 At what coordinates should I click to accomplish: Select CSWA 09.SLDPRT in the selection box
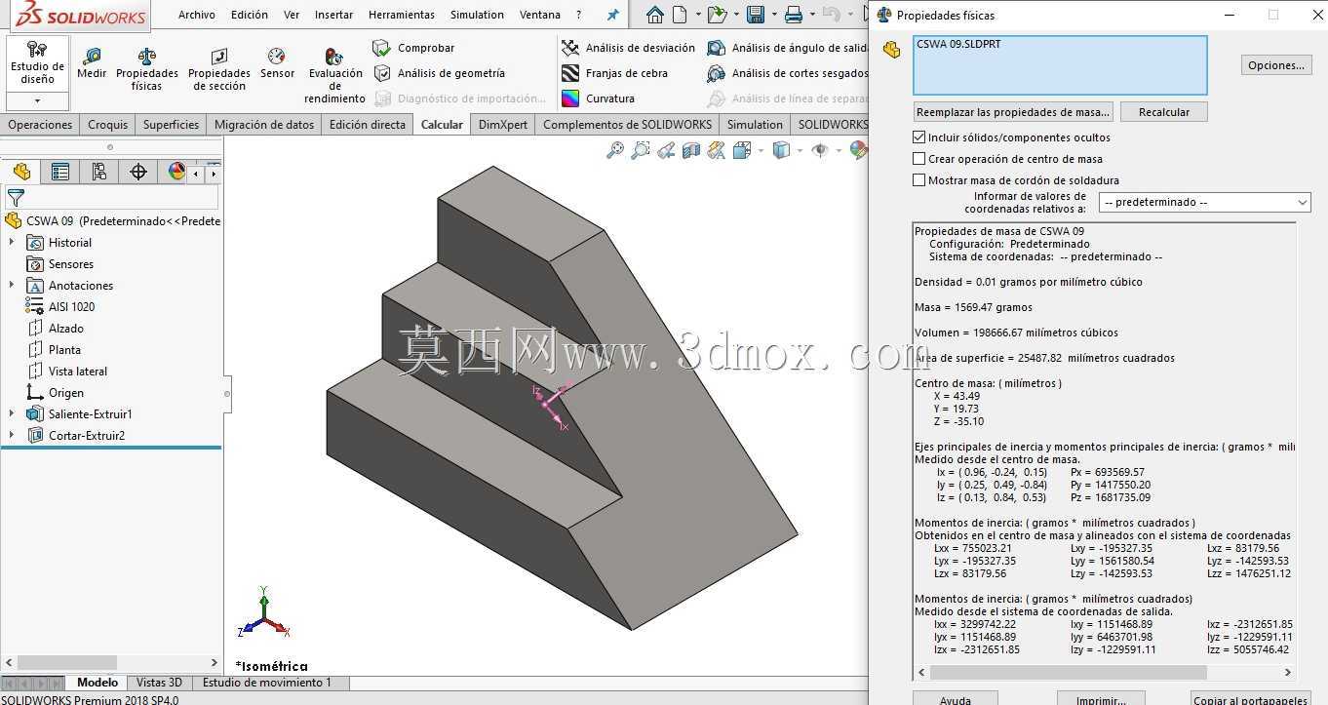click(958, 44)
